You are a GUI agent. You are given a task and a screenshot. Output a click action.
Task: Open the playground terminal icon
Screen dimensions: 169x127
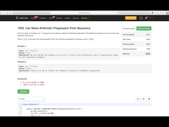point(141,18)
